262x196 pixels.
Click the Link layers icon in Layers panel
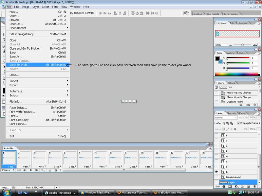[217, 187]
